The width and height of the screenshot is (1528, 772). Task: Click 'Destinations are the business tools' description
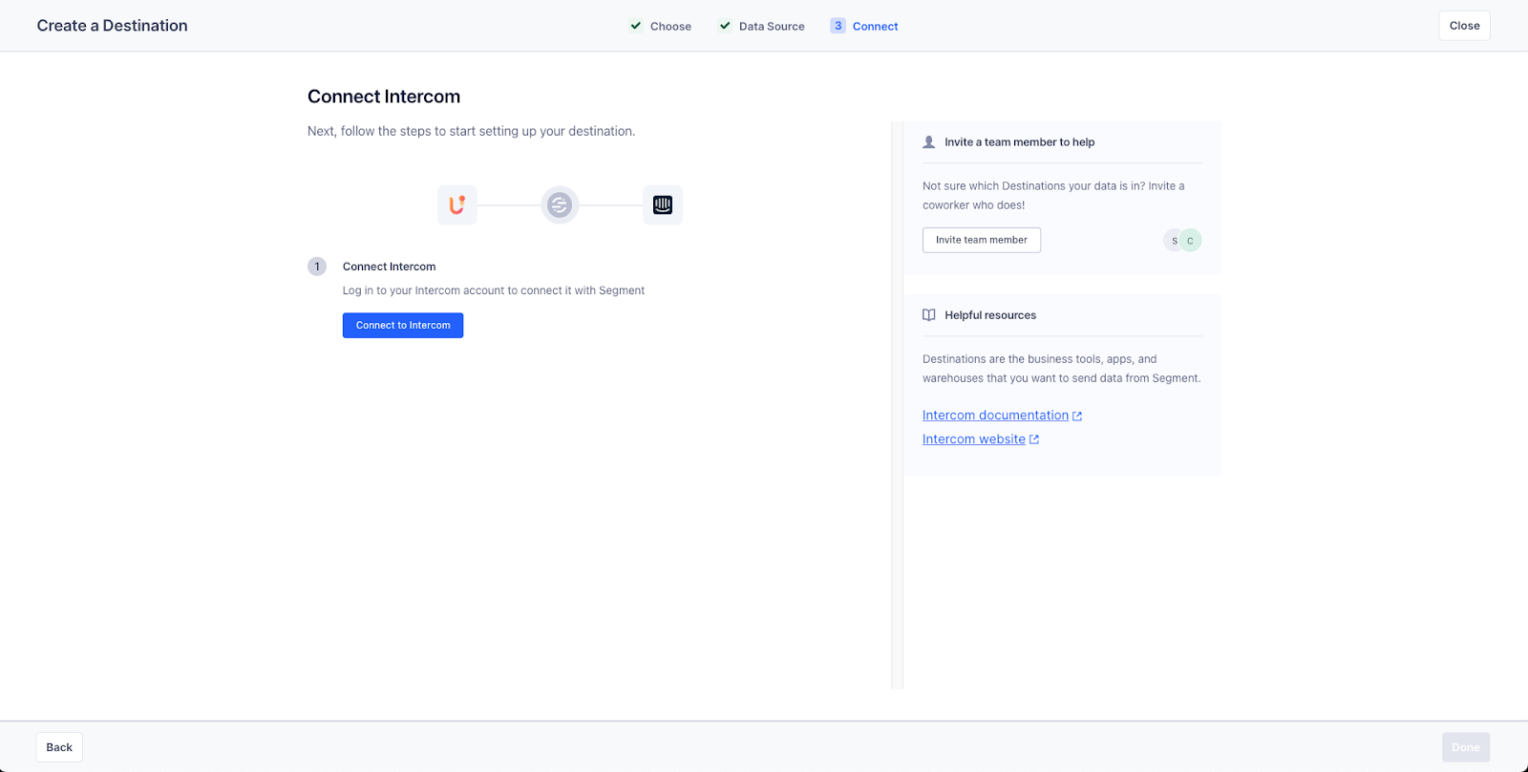click(1061, 369)
